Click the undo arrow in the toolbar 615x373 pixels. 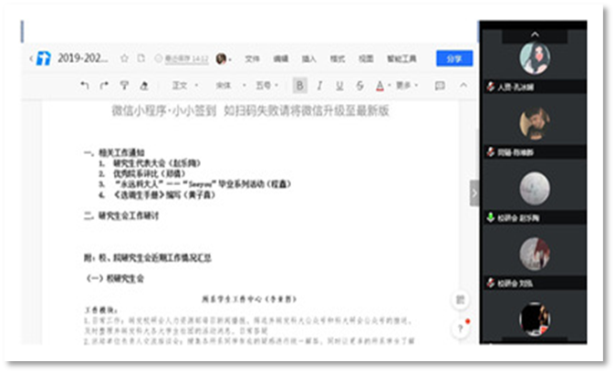pyautogui.click(x=85, y=86)
